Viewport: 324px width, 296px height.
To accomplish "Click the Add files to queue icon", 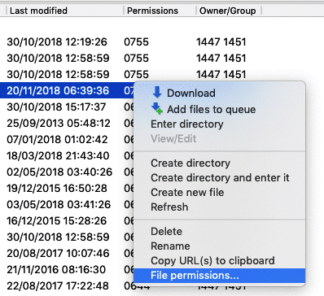I will (x=157, y=108).
